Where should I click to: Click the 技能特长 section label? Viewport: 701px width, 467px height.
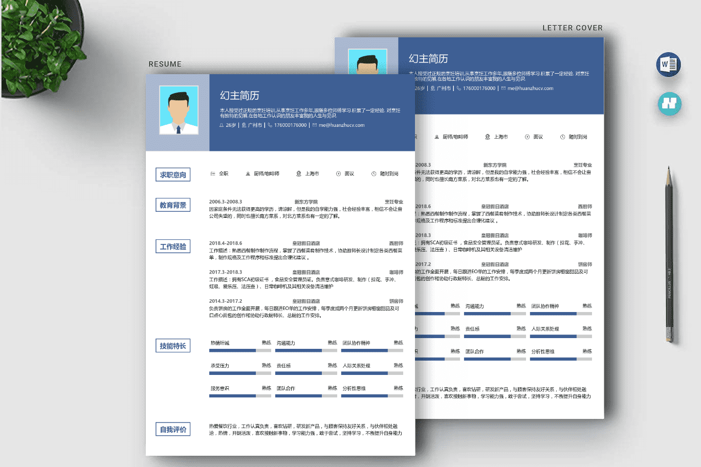pos(173,346)
